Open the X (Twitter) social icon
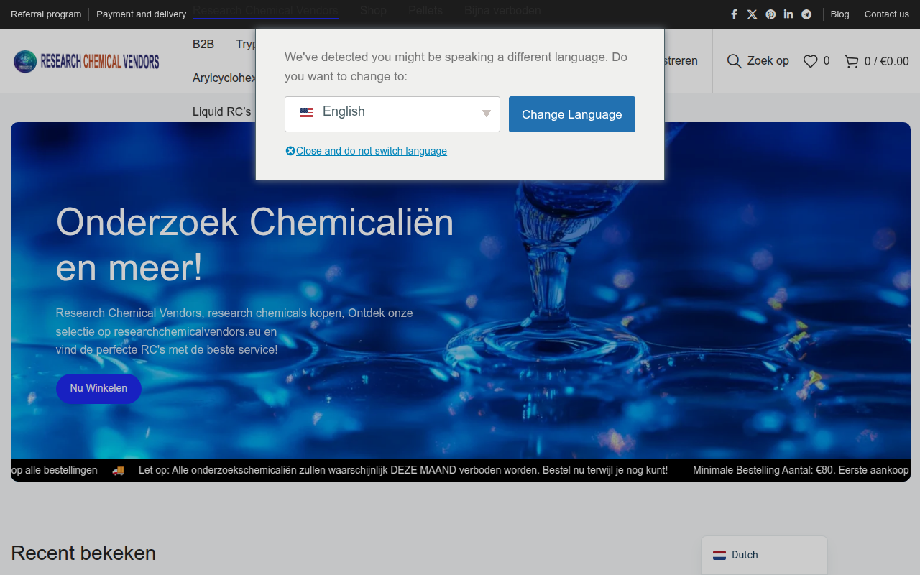The width and height of the screenshot is (920, 575). [752, 14]
